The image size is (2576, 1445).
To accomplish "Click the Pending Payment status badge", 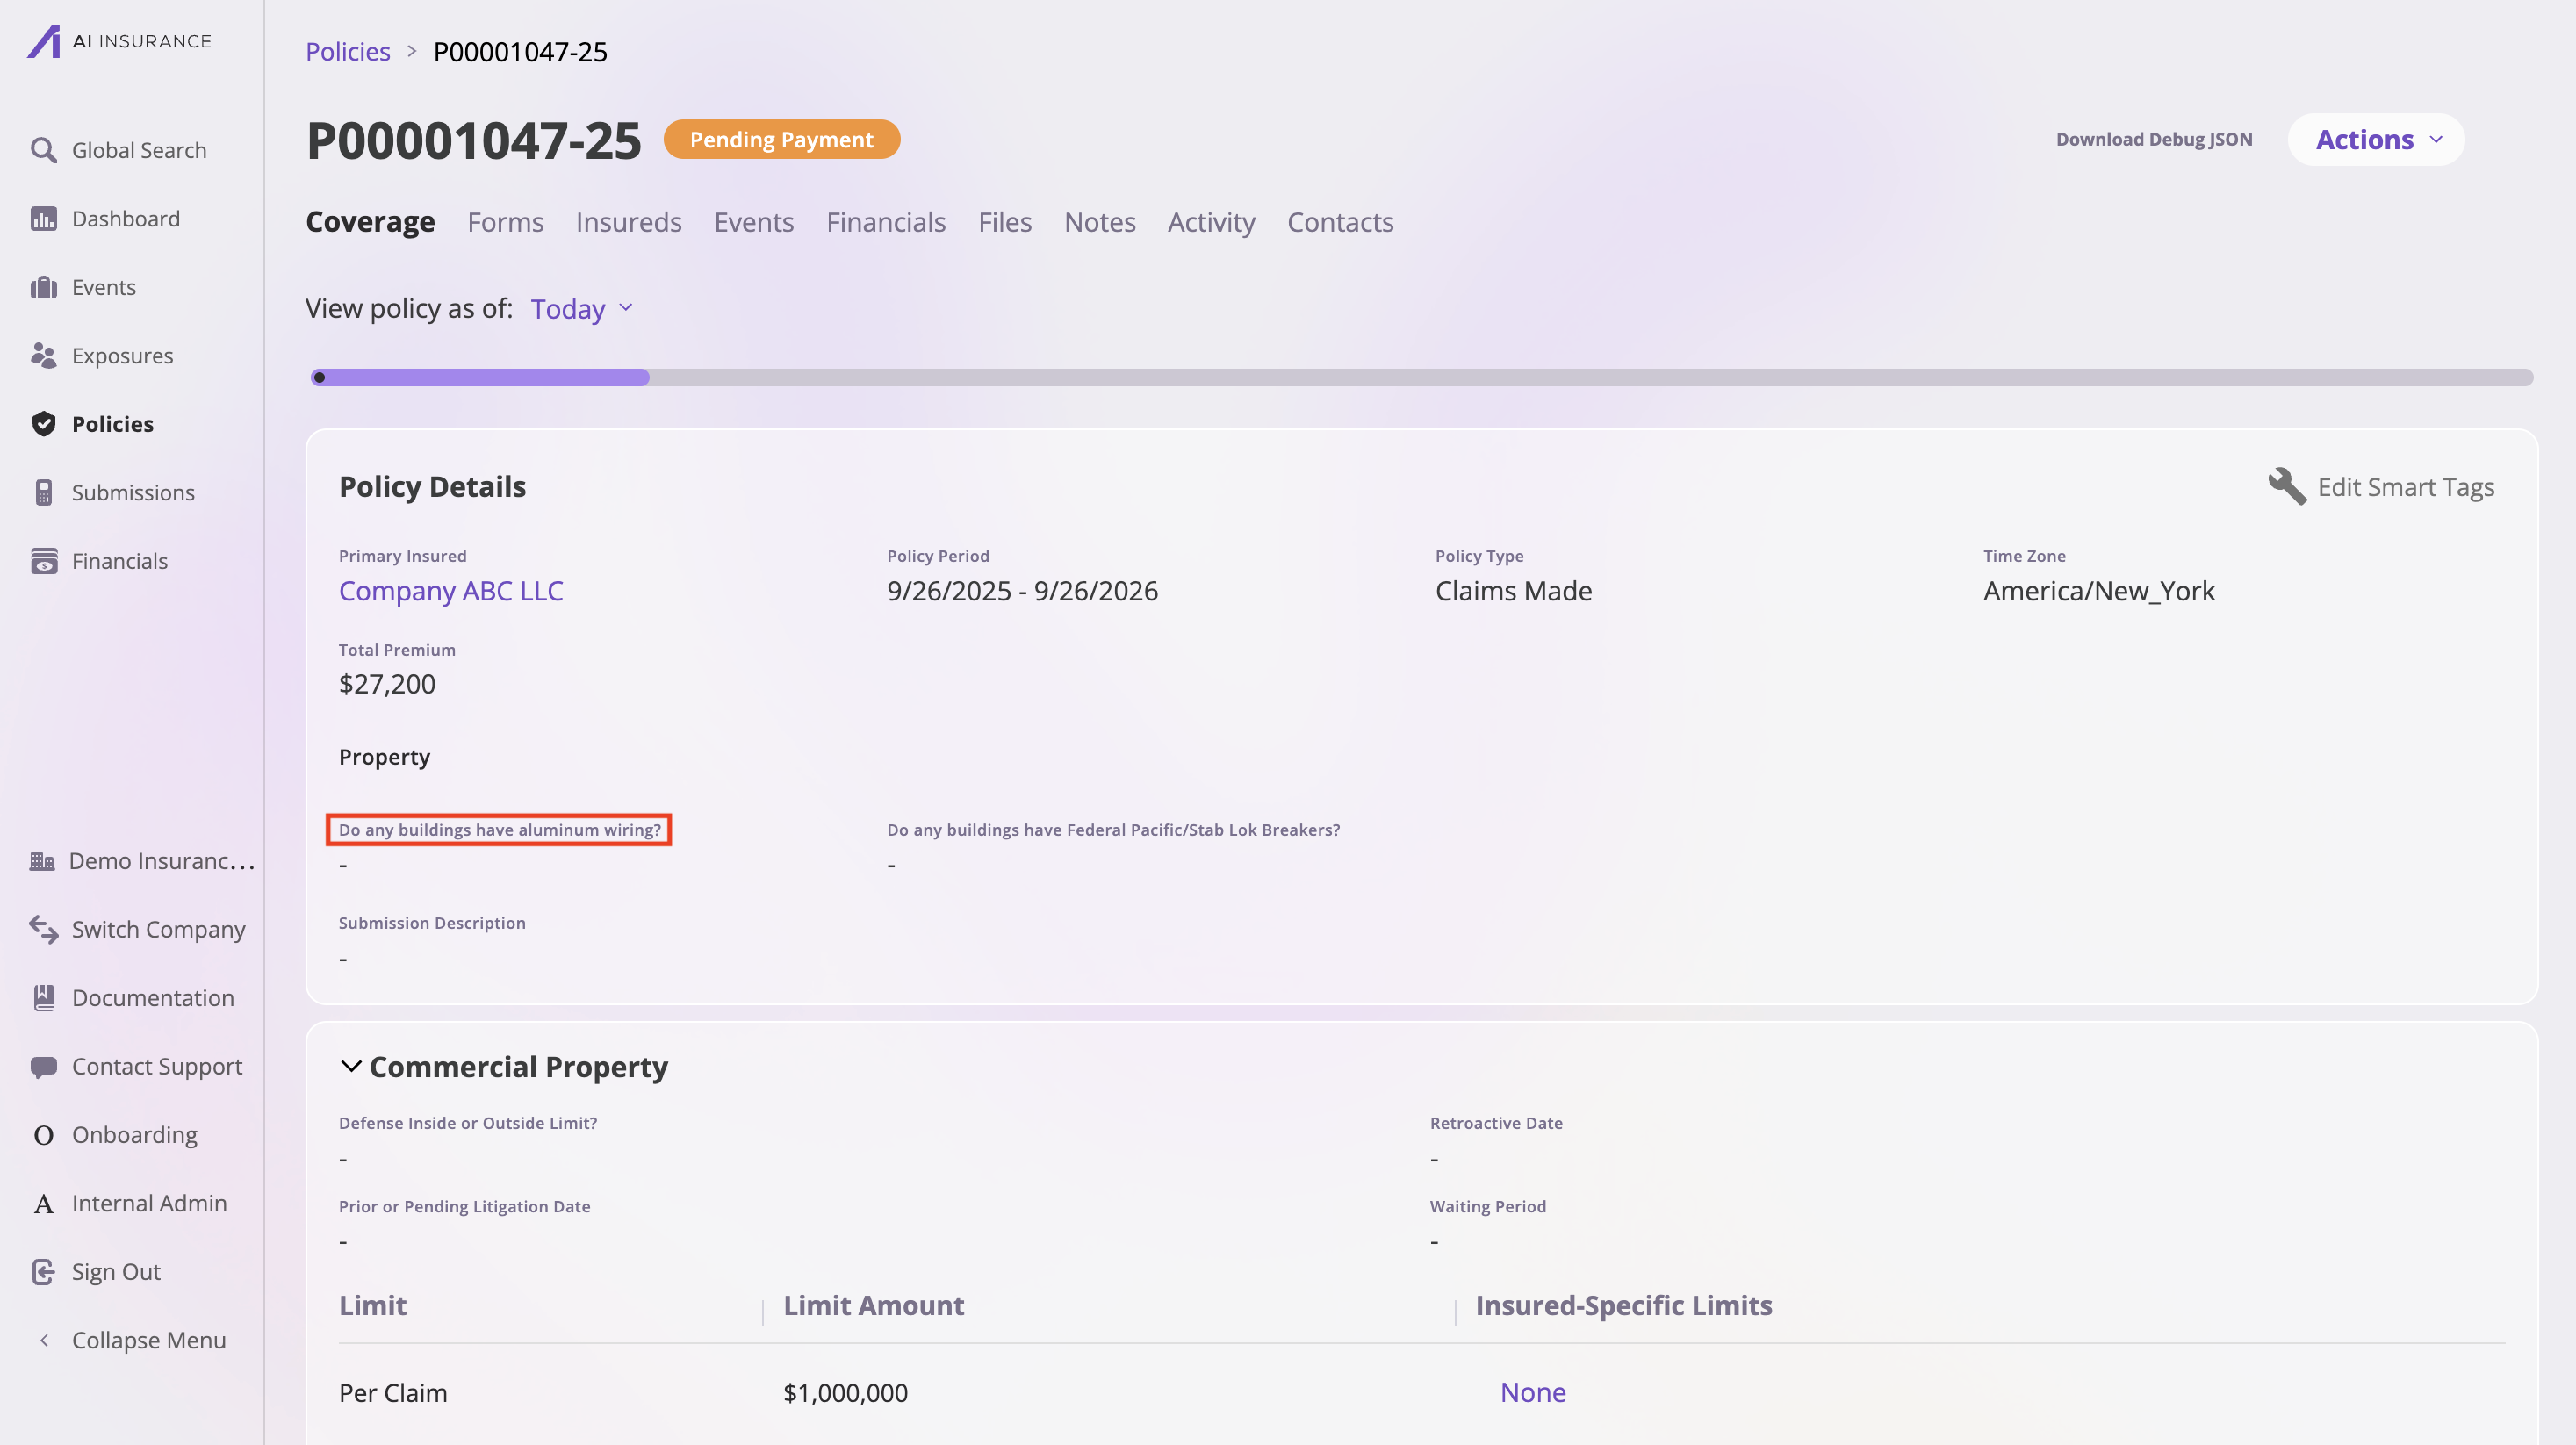I will coord(781,139).
